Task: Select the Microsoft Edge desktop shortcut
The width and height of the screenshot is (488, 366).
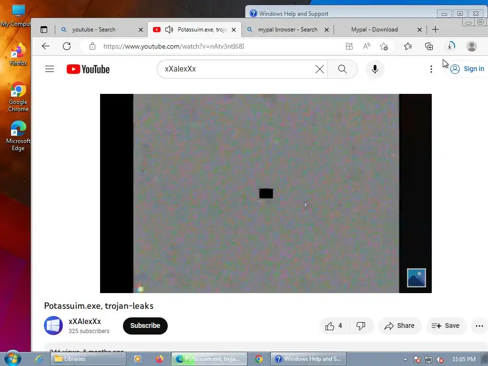Action: (18, 136)
